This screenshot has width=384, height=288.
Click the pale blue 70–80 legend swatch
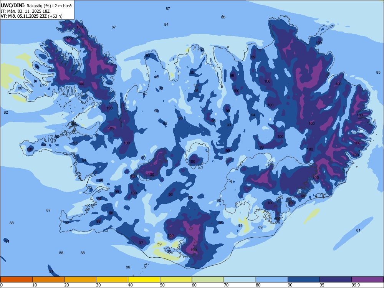pos(240,280)
